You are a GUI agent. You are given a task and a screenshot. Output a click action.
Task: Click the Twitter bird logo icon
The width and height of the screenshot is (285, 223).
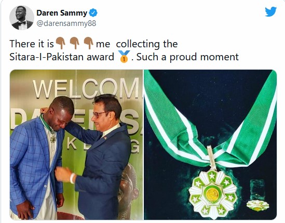tap(270, 11)
